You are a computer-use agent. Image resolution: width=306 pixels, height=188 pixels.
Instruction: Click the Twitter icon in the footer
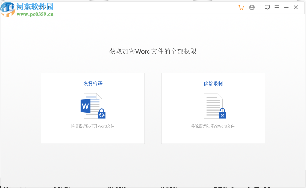tap(256, 187)
